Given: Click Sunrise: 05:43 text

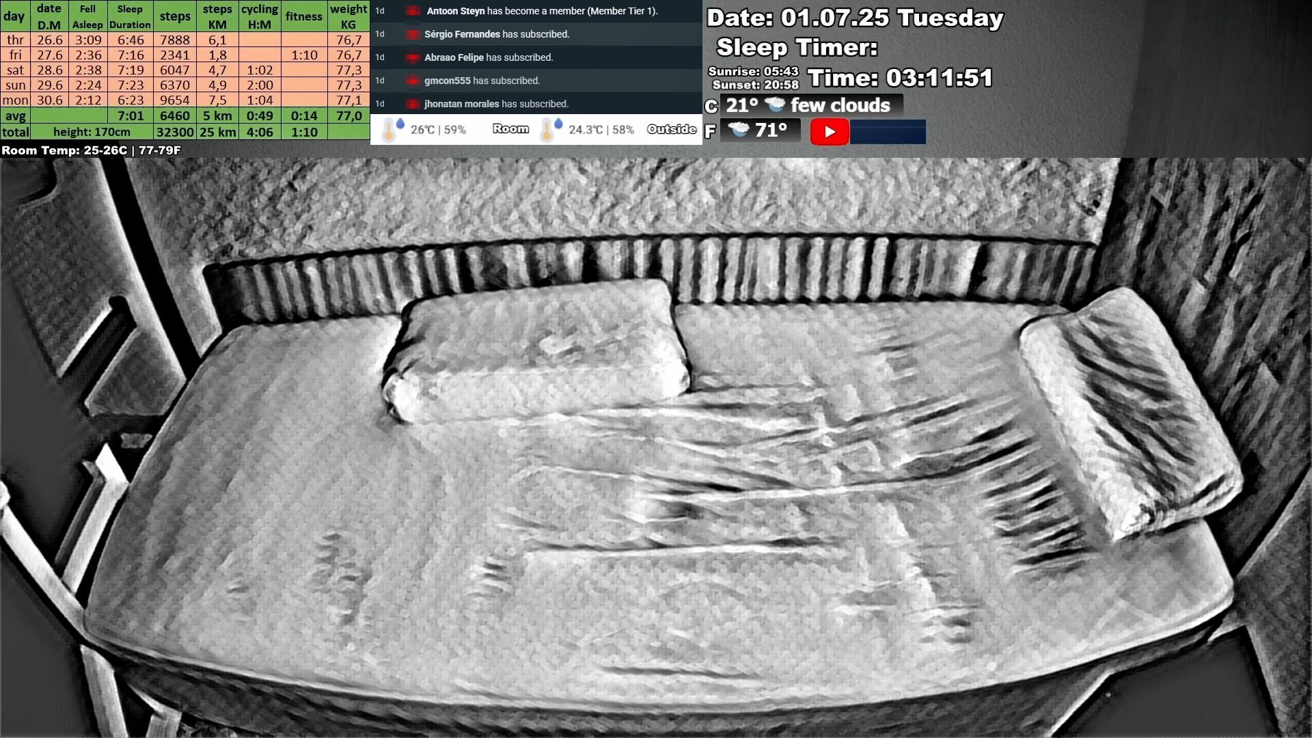Looking at the screenshot, I should pyautogui.click(x=753, y=71).
